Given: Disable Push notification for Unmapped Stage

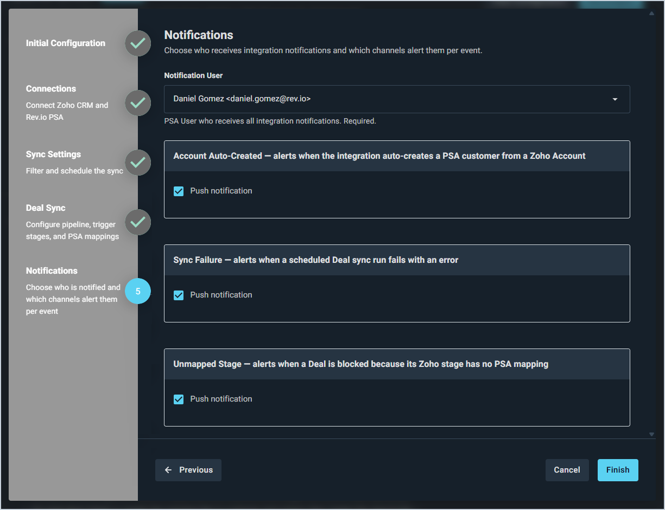Looking at the screenshot, I should click(179, 399).
